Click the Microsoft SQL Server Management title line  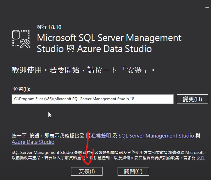coord(109,38)
